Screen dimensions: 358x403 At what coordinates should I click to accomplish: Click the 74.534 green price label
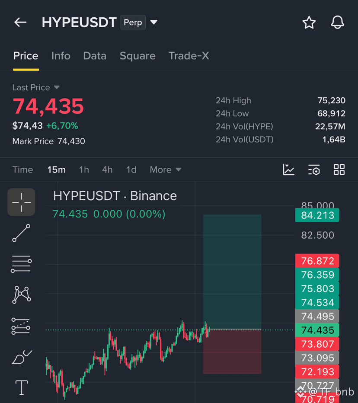click(x=317, y=303)
